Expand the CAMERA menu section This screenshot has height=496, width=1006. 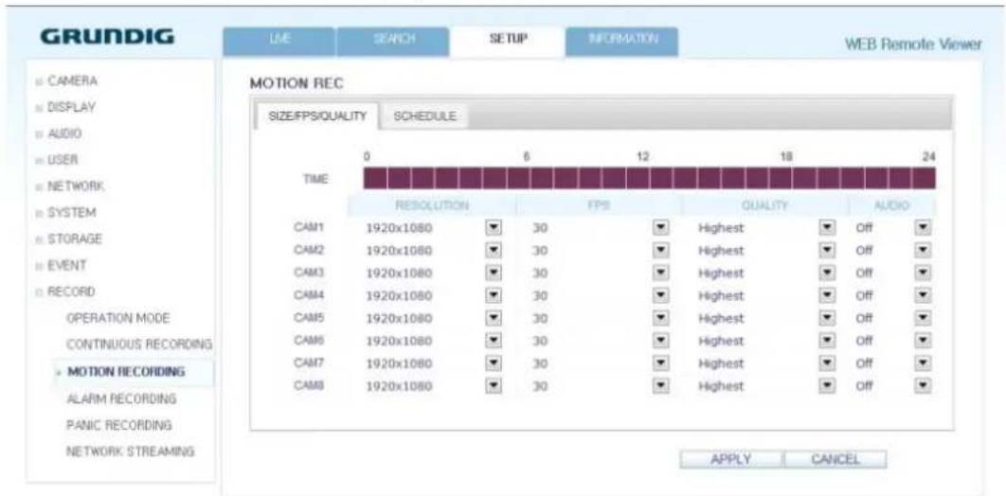click(x=67, y=81)
